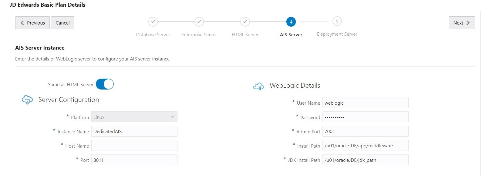Click the Admin Port label
Screen dimensions: 489x176
point(308,132)
